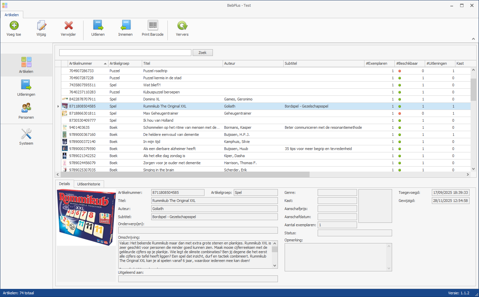Click the Ververs refresh icon
The width and height of the screenshot is (479, 297).
coord(182,26)
